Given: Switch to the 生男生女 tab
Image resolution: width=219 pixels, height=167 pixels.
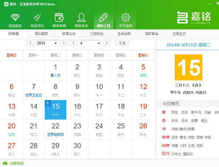Looking at the screenshot, I should point(179,34).
